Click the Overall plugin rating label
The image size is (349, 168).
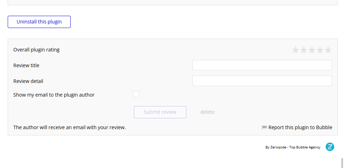36,50
